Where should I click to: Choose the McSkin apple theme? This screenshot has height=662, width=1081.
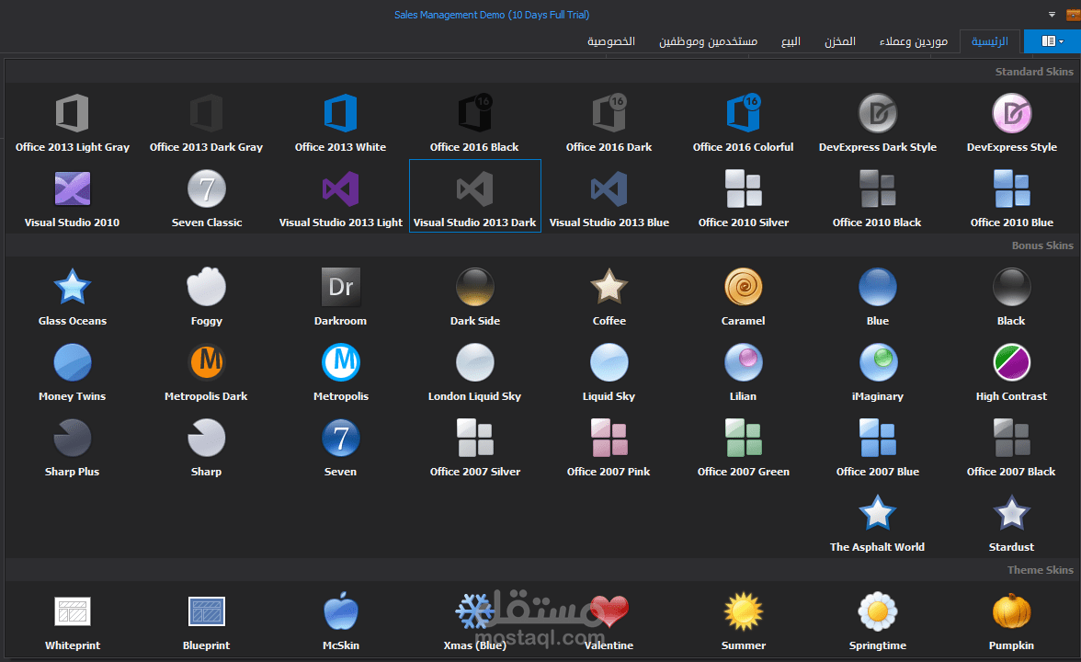click(340, 622)
